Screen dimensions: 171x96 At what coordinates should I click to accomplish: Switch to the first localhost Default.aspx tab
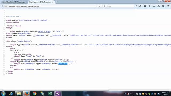tap(14, 2)
